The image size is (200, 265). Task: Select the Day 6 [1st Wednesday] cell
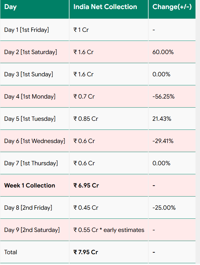(x=35, y=141)
